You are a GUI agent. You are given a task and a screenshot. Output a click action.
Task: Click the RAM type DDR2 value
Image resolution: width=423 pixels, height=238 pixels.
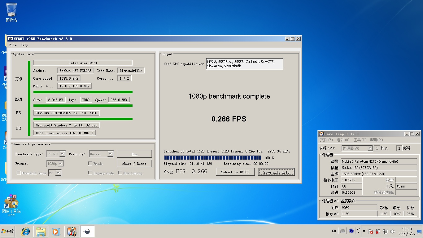click(x=85, y=100)
